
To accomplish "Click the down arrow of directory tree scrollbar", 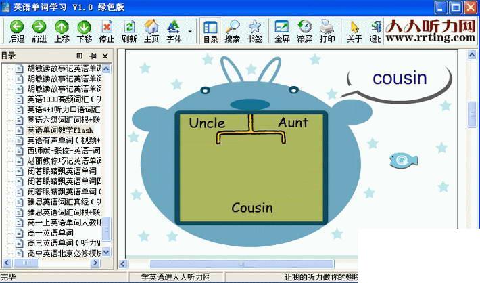I will point(106,252).
